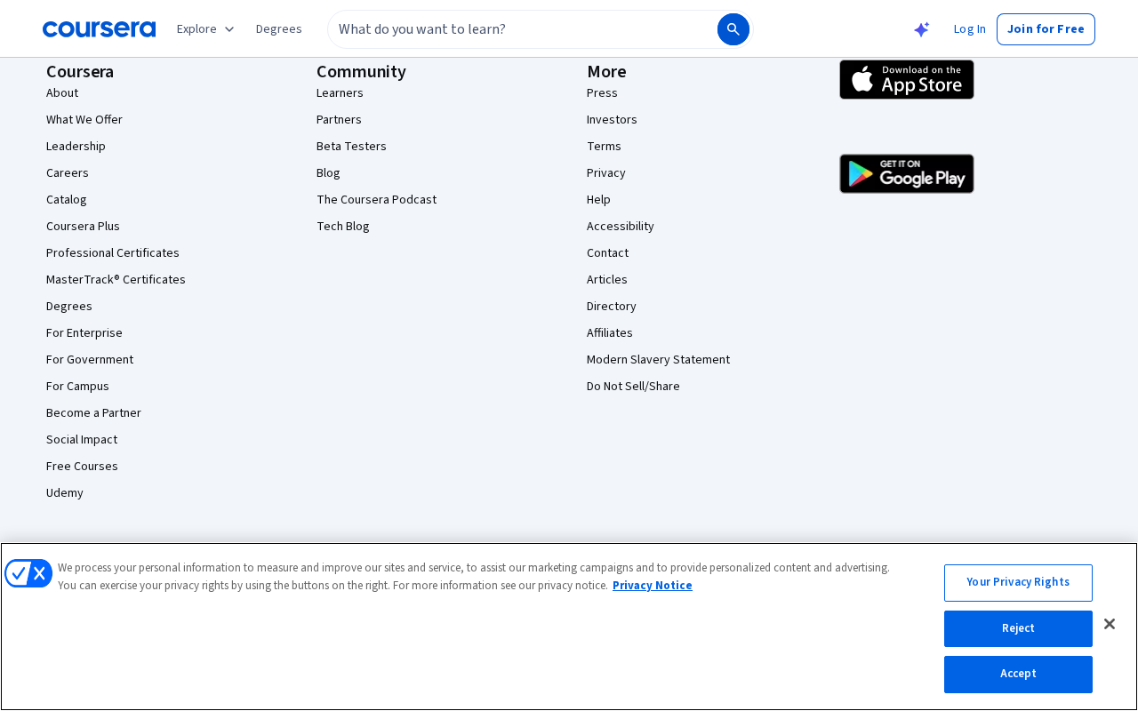The width and height of the screenshot is (1138, 711).
Task: Open the About footer link
Action: pos(62,93)
